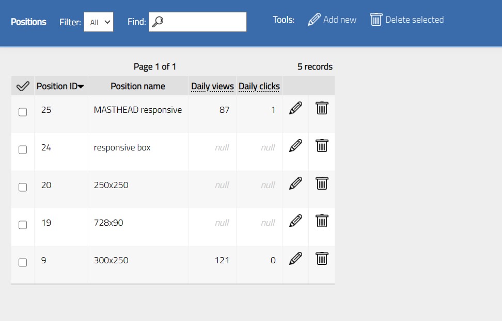The height and width of the screenshot is (321, 502).
Task: Click the magnifier icon in the Find box
Action: point(159,21)
